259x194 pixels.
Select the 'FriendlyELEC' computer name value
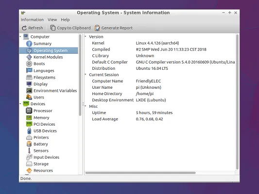148,81
